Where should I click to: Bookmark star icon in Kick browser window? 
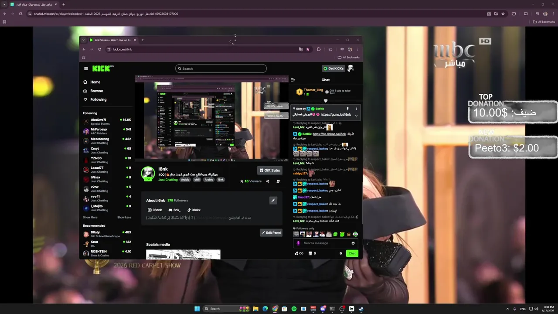coord(307,49)
